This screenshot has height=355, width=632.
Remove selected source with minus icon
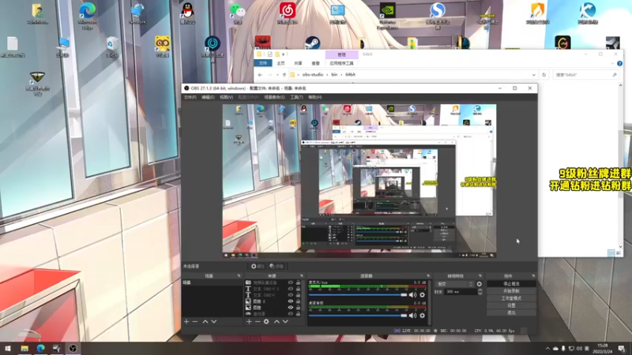point(258,322)
